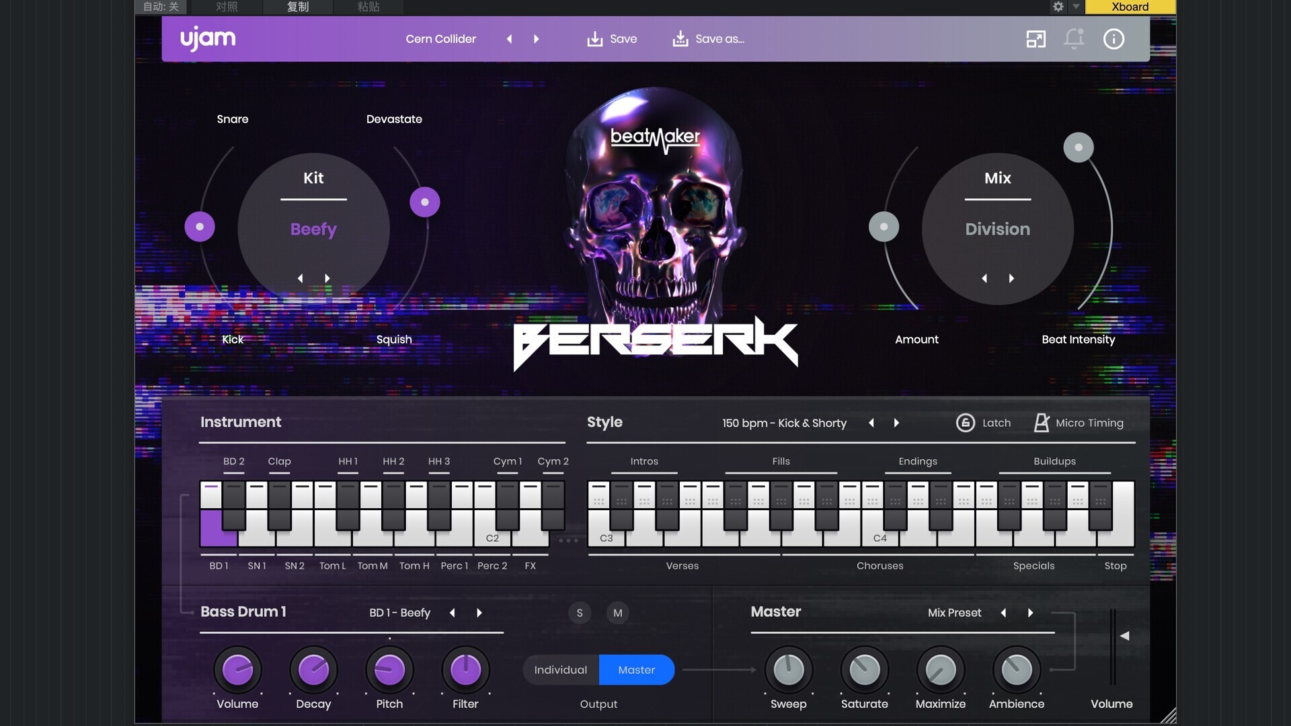Click the Devastate/Squish slider handle
This screenshot has height=726, width=1291.
(x=425, y=202)
